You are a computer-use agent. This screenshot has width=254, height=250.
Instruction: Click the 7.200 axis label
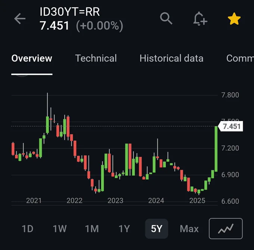[230, 148]
